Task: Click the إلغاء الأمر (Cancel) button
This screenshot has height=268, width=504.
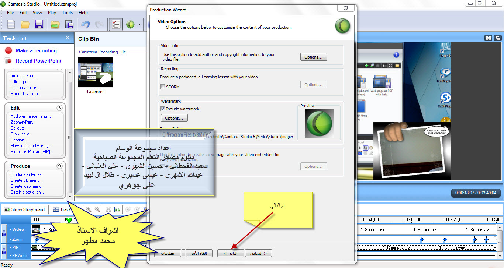Action: coord(199,253)
